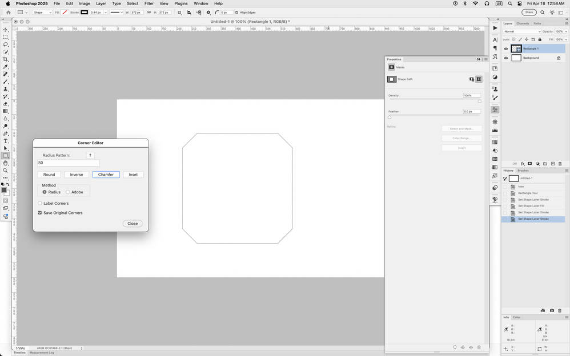The height and width of the screenshot is (356, 570).
Task: Select the Crop tool
Action: pos(6,59)
